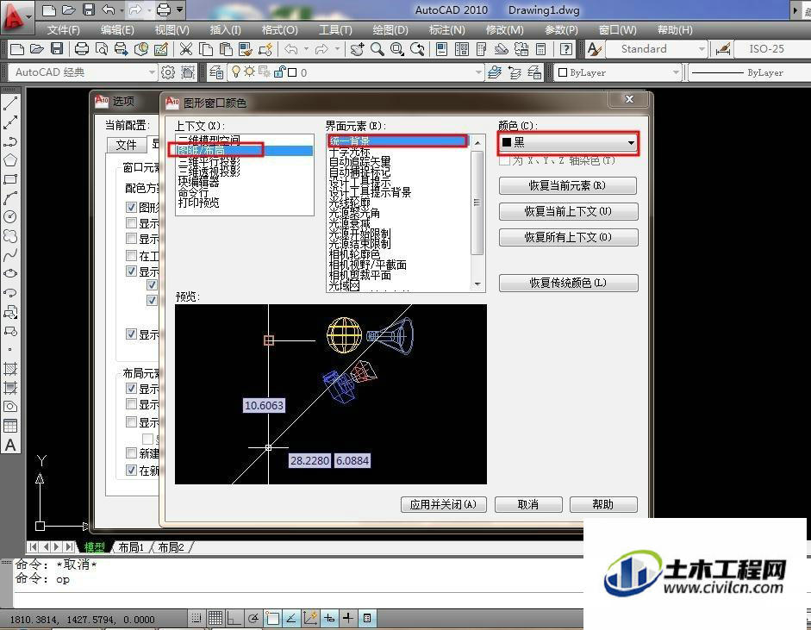Activate the Pan hand tool

coord(357,49)
